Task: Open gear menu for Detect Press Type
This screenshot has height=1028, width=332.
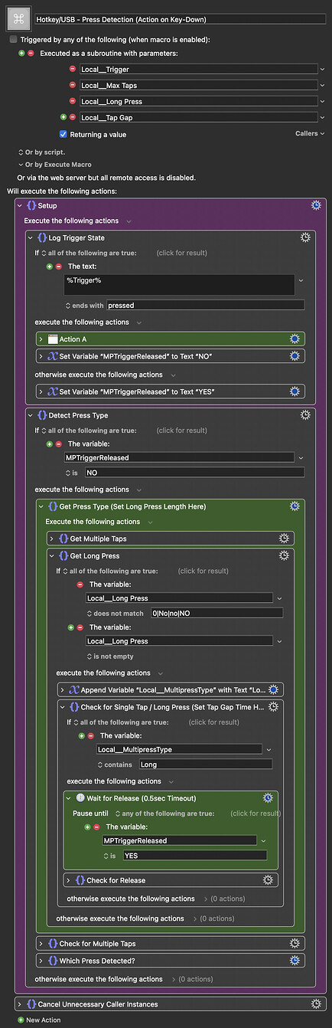Action: [x=305, y=414]
